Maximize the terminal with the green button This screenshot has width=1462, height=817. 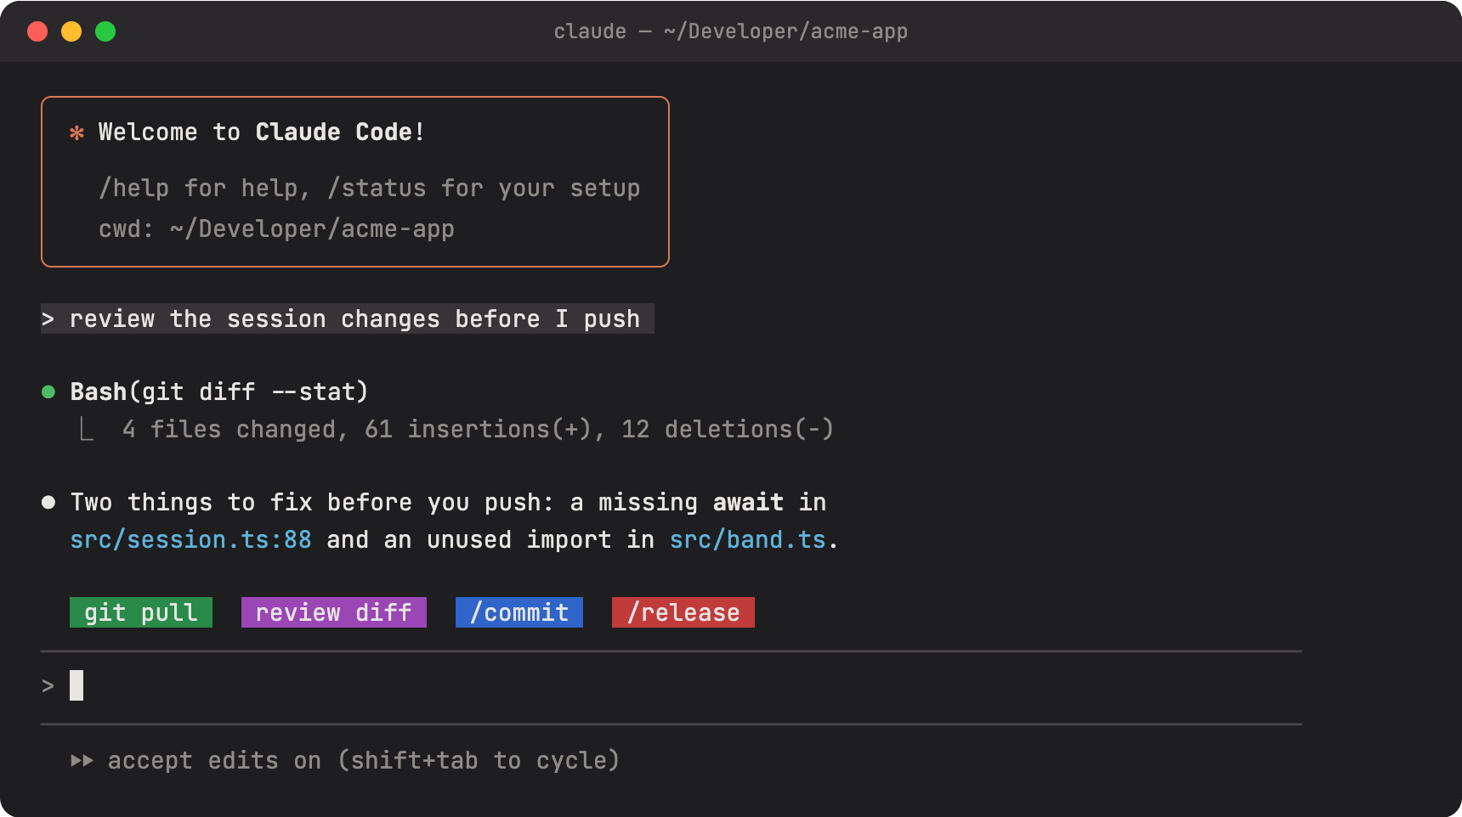tap(105, 31)
